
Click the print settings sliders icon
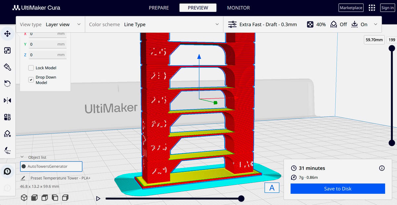[233, 24]
